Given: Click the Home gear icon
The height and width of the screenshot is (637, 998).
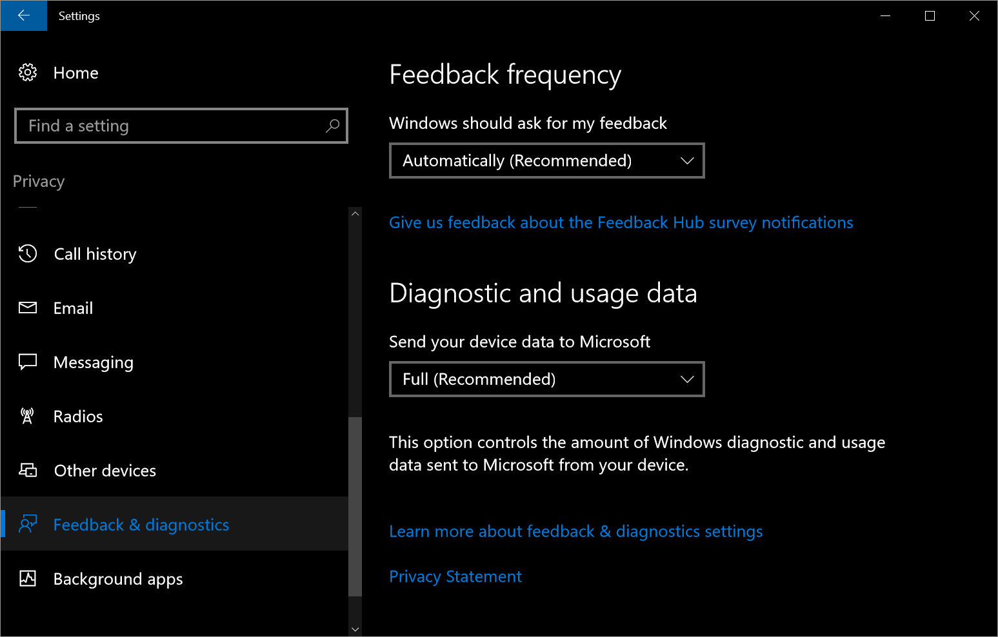Looking at the screenshot, I should pos(28,72).
